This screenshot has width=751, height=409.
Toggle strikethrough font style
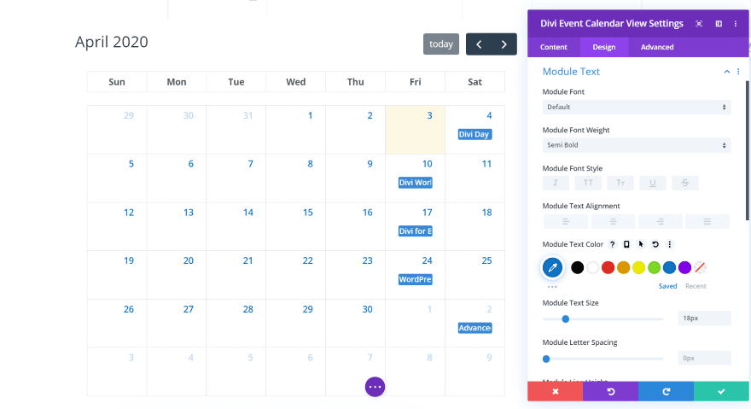pyautogui.click(x=685, y=183)
